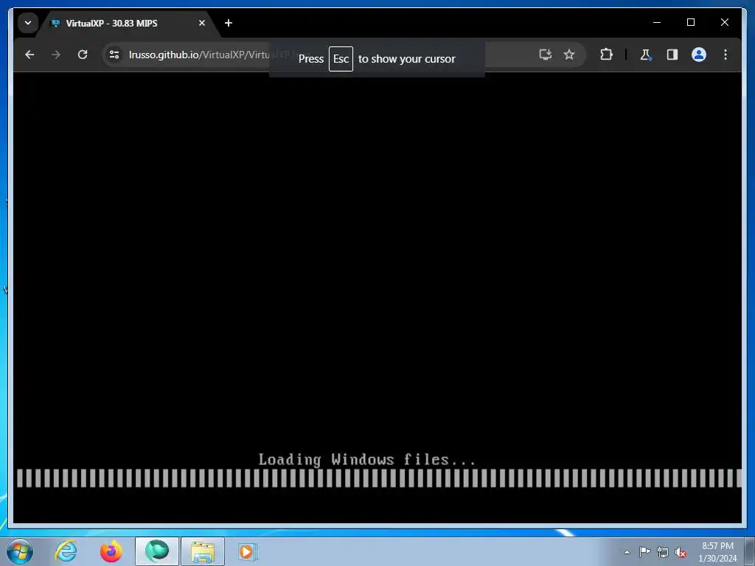Image resolution: width=755 pixels, height=566 pixels.
Task: Open the Chrome profile avatar
Action: [x=699, y=55]
